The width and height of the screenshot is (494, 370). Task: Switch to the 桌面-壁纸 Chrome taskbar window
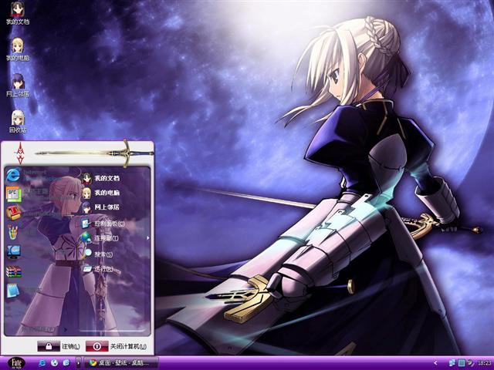click(120, 363)
